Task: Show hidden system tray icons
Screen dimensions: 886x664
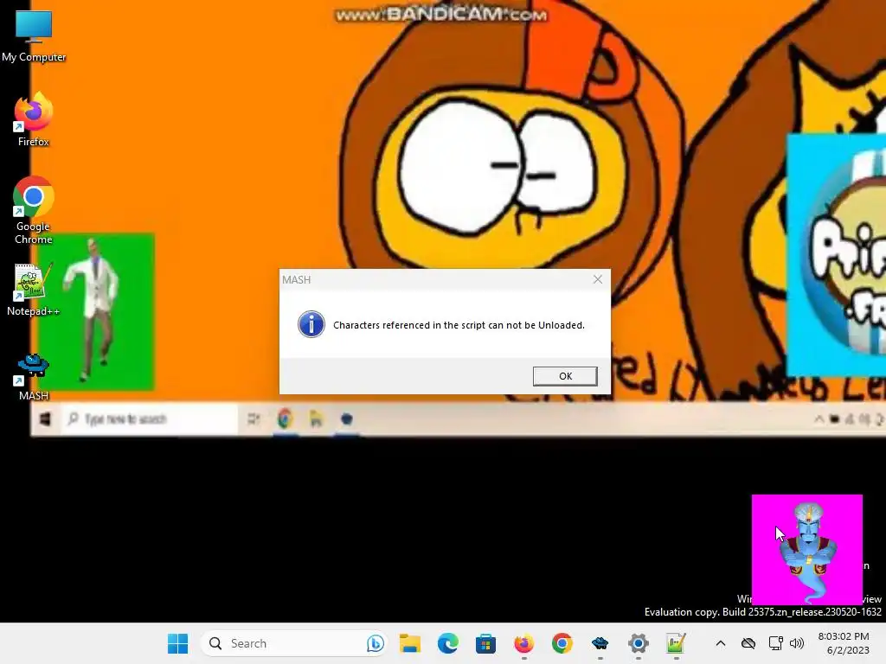Action: click(721, 643)
